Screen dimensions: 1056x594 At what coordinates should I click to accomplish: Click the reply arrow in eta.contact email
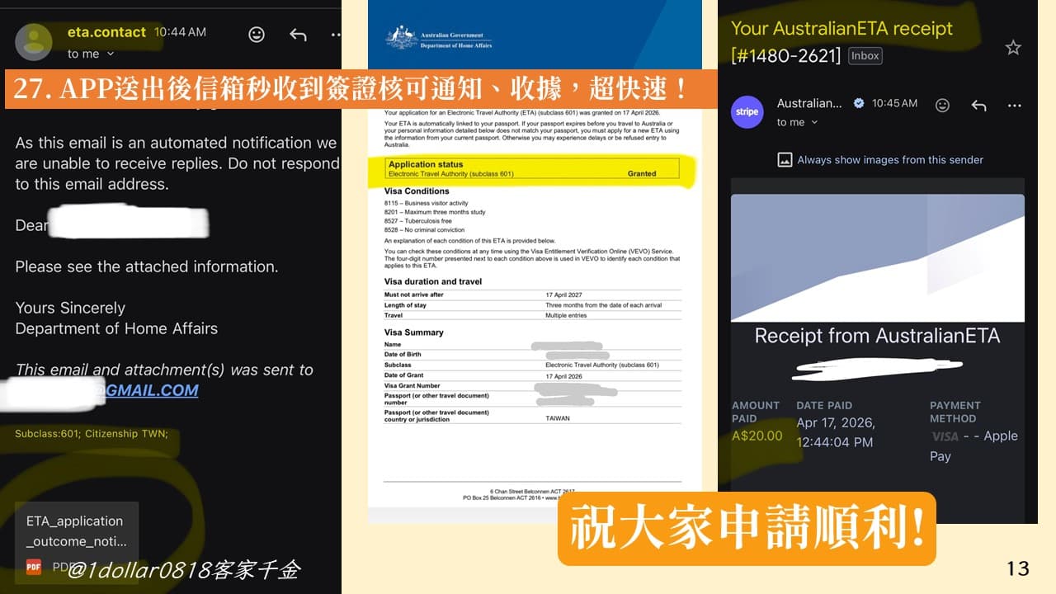[298, 35]
